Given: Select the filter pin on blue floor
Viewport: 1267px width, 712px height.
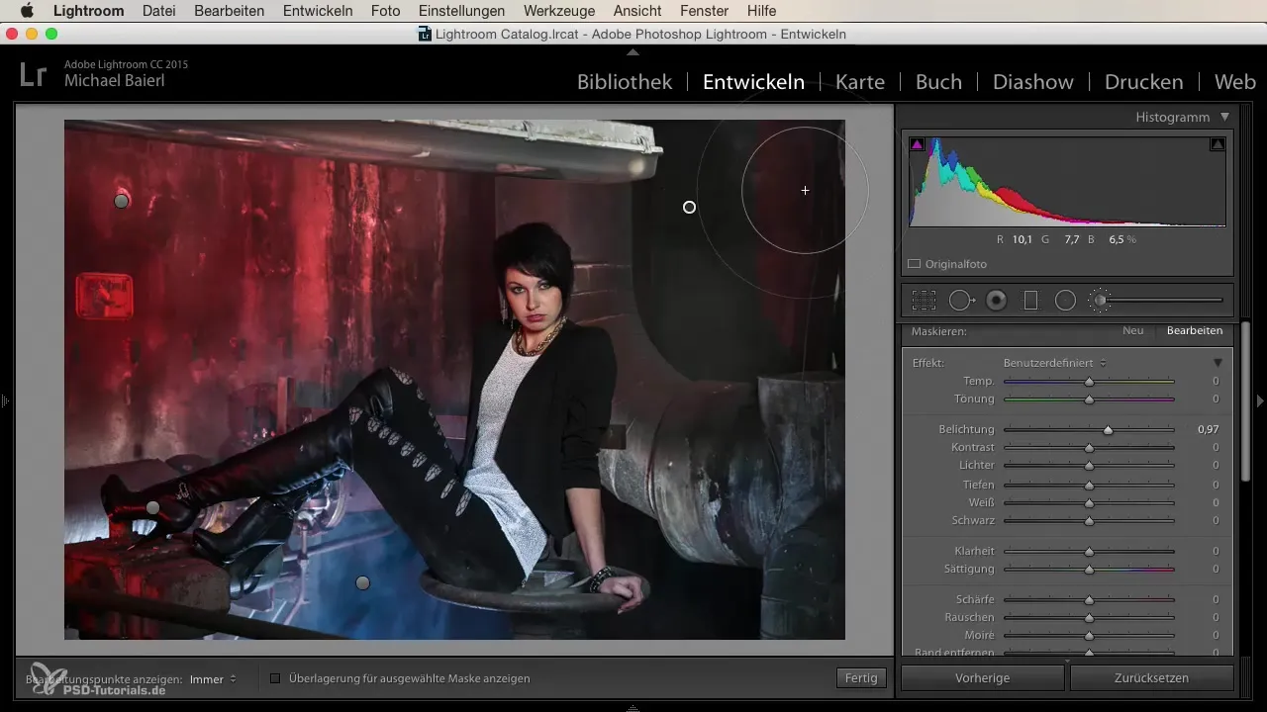Looking at the screenshot, I should coord(362,583).
